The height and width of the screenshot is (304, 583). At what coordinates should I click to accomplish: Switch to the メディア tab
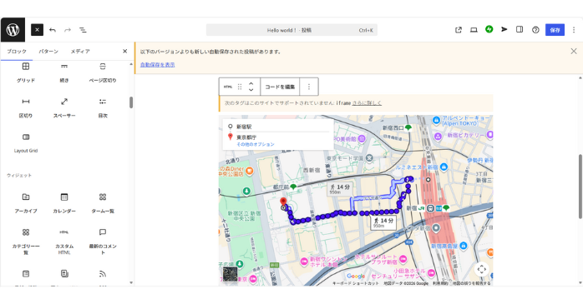[x=80, y=51]
